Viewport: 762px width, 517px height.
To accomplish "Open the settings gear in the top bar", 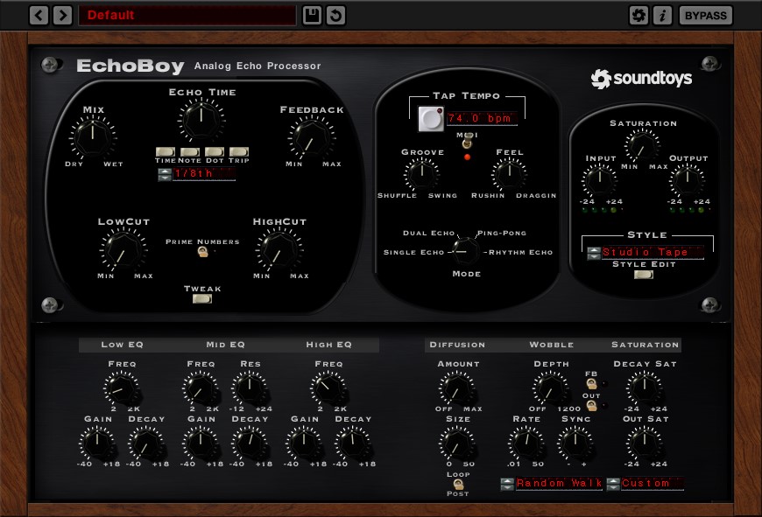I will (x=639, y=15).
